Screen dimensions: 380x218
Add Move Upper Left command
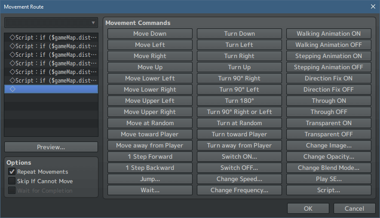[150, 101]
